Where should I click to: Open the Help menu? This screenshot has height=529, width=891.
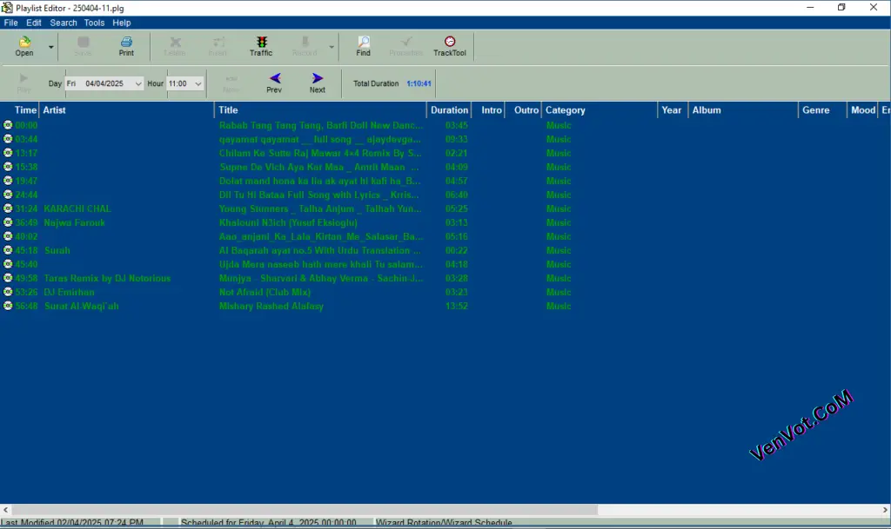pos(122,23)
